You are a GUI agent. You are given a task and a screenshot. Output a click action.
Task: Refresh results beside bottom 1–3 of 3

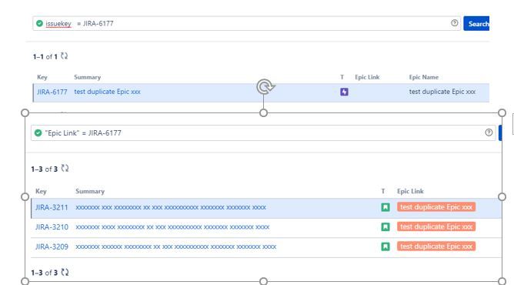[x=65, y=272]
